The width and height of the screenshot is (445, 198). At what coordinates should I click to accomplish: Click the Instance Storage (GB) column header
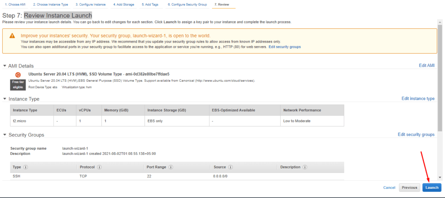click(x=177, y=110)
